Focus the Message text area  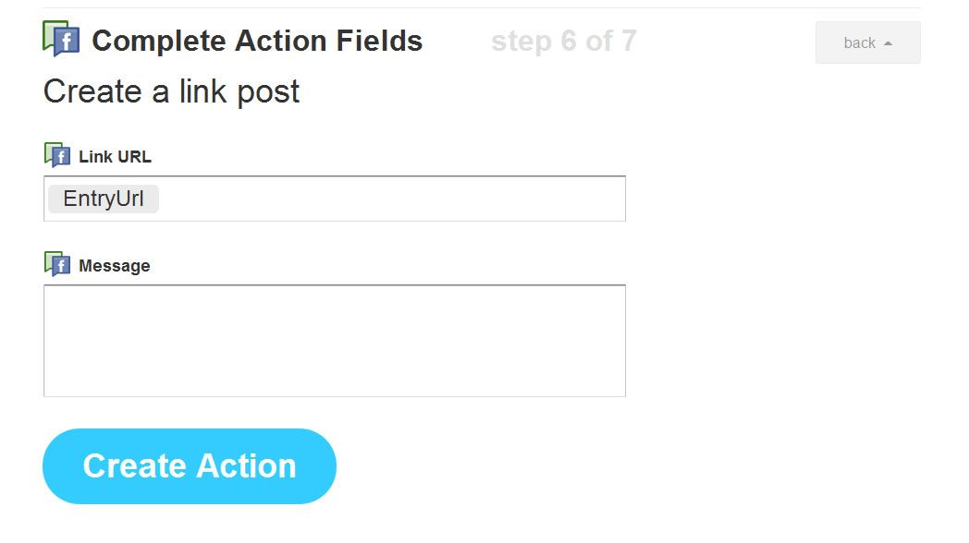(335, 341)
